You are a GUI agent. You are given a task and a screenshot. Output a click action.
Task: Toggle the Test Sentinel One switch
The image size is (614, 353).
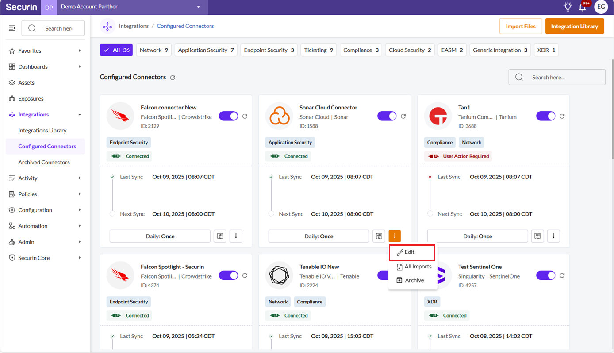546,275
